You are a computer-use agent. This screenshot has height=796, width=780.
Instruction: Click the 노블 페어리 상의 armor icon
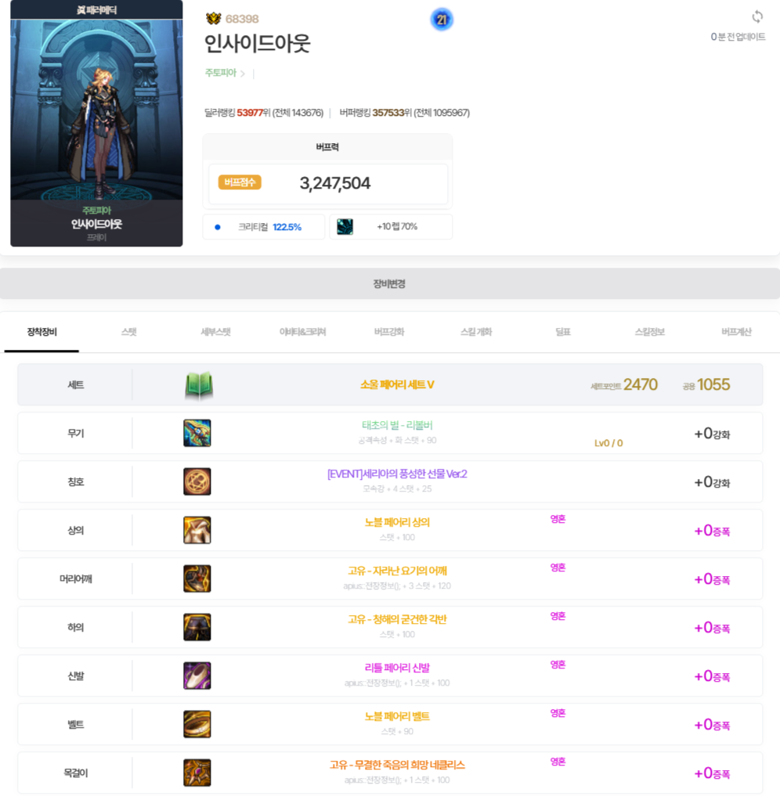click(x=197, y=530)
